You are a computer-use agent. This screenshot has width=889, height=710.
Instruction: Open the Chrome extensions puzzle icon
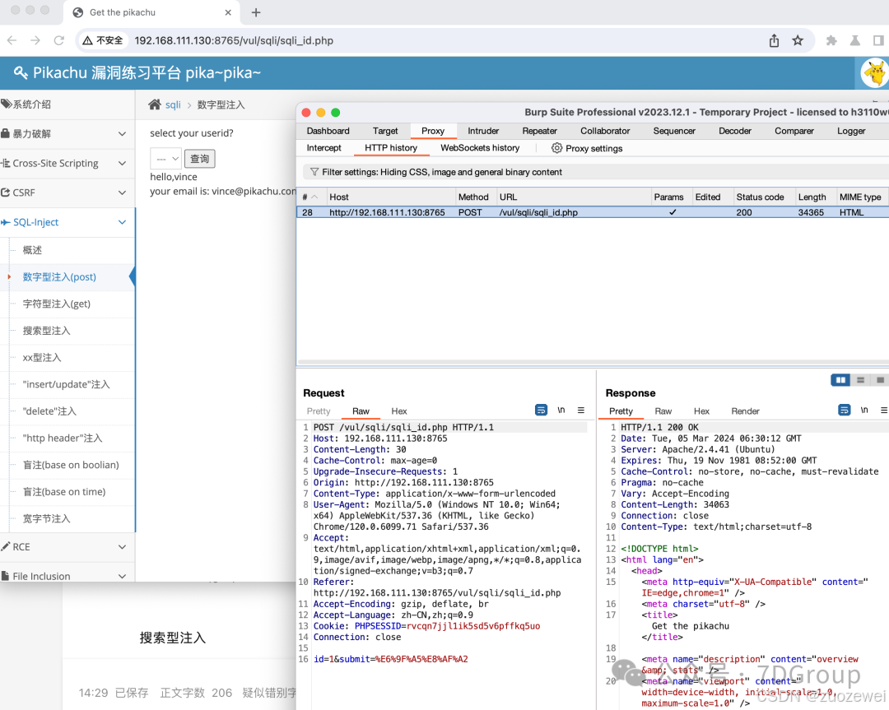[831, 40]
